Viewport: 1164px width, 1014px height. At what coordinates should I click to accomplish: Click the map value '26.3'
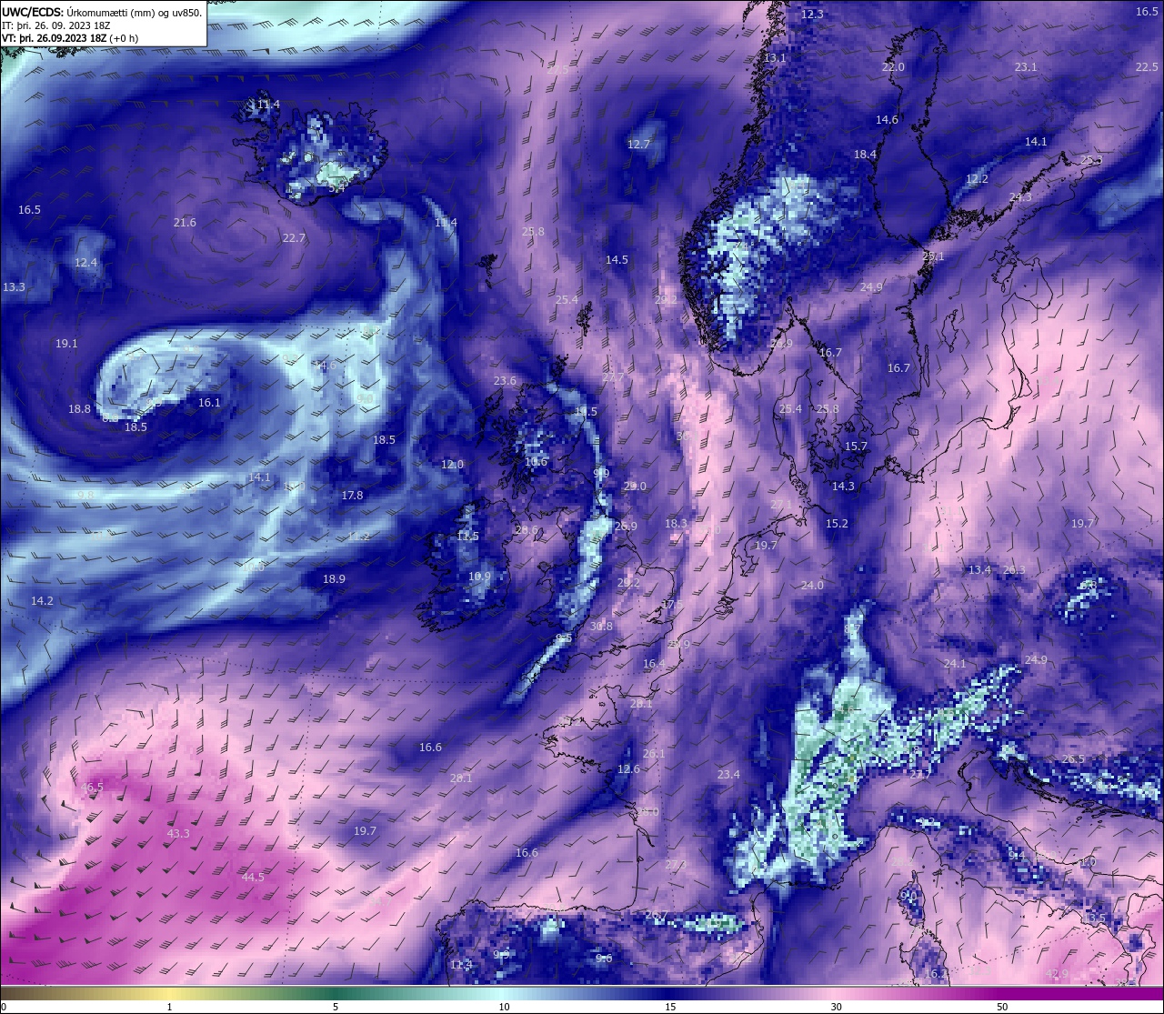point(1013,569)
